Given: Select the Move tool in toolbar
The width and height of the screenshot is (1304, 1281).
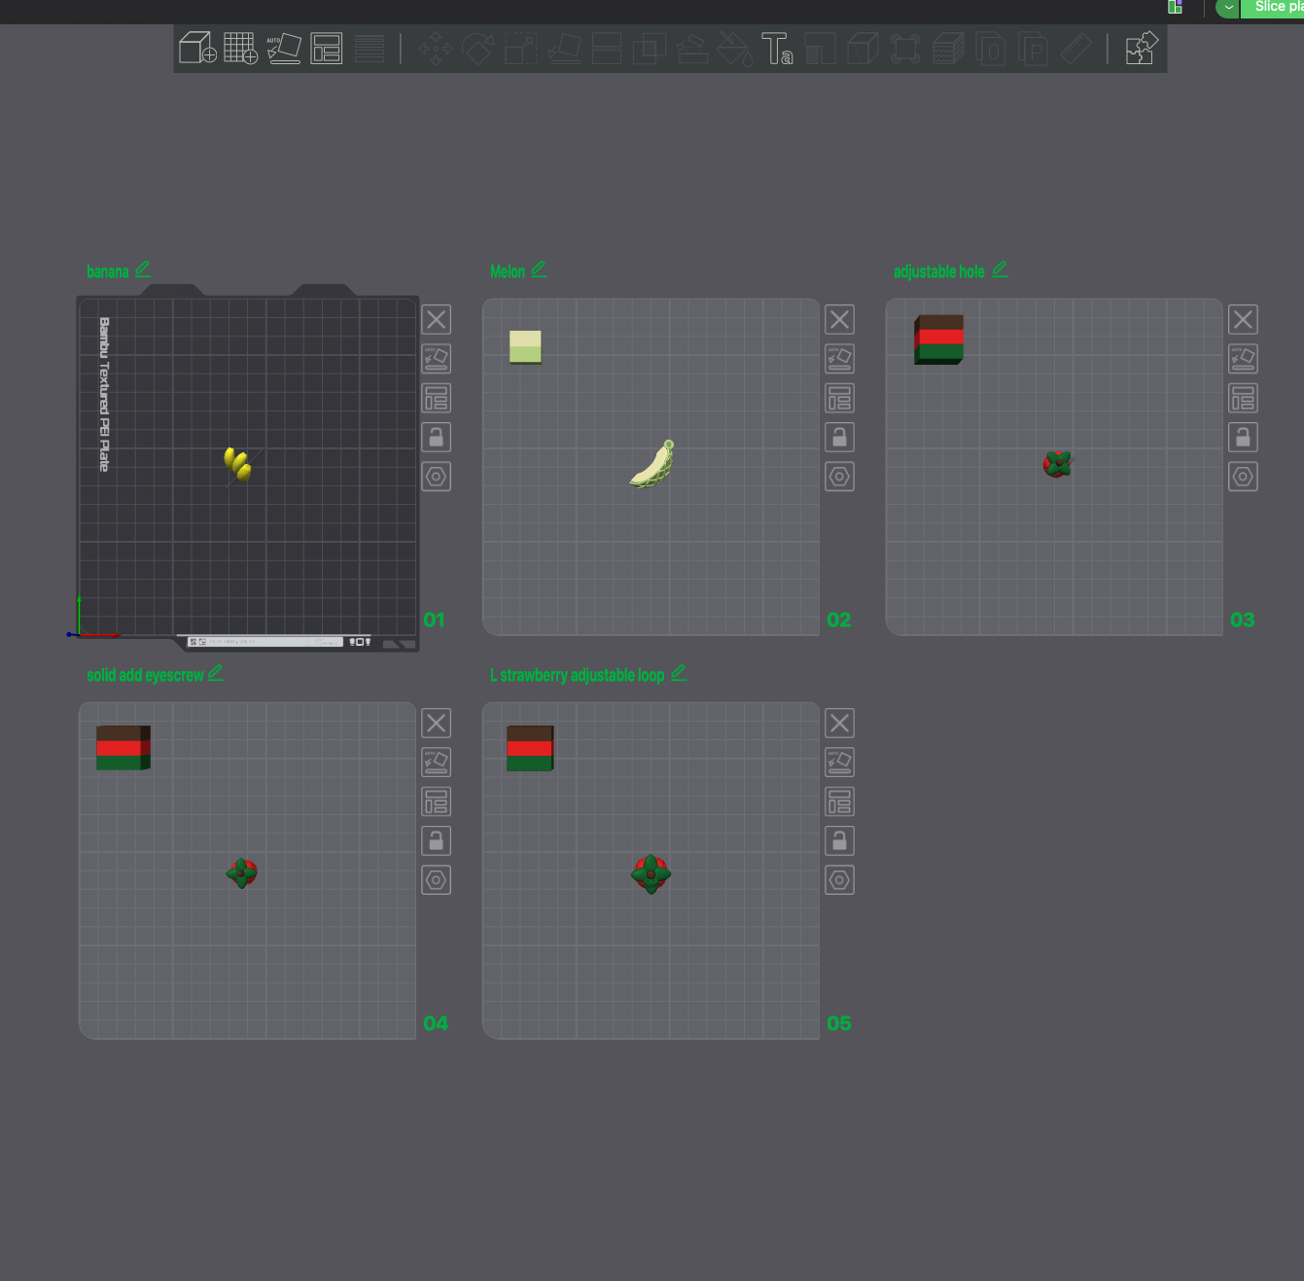Looking at the screenshot, I should tap(435, 48).
